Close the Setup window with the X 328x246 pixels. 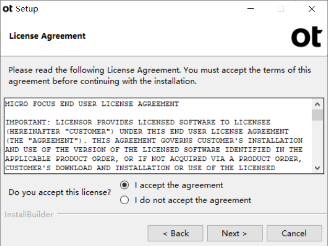[311, 9]
